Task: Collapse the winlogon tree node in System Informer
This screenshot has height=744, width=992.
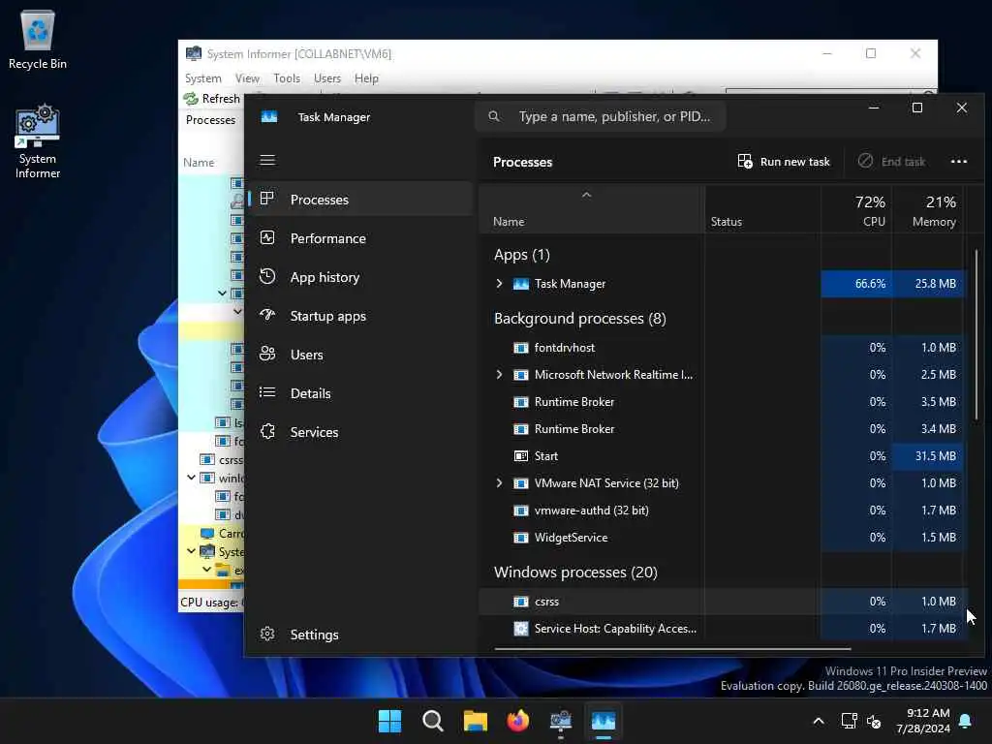Action: pyautogui.click(x=191, y=478)
